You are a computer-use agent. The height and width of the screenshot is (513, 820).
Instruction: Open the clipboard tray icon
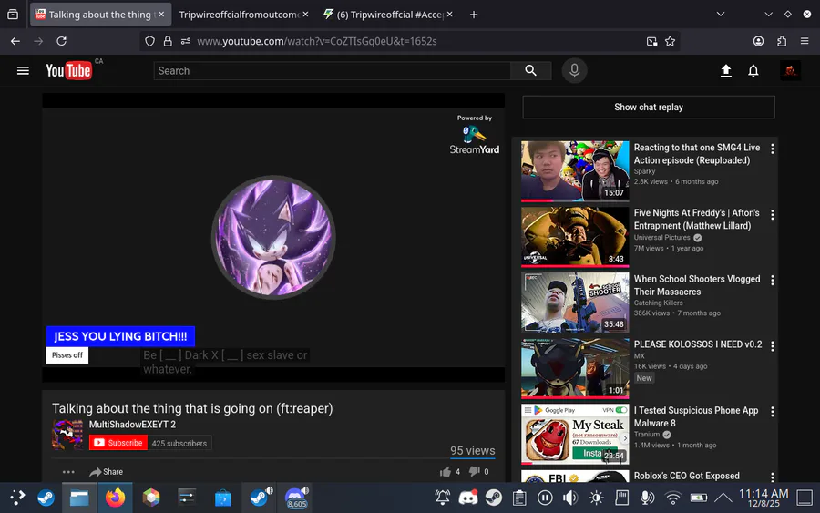point(519,498)
